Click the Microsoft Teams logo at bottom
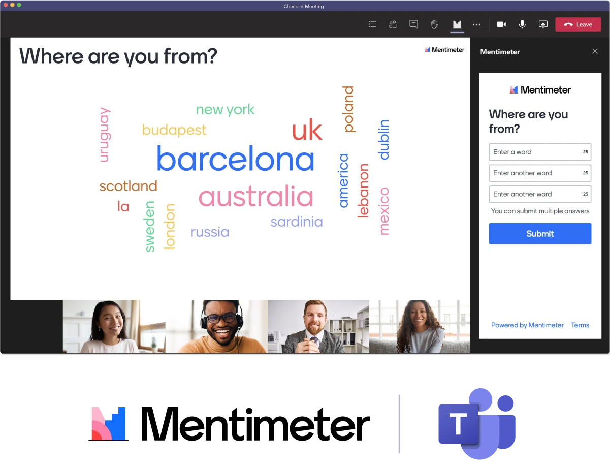 [476, 424]
